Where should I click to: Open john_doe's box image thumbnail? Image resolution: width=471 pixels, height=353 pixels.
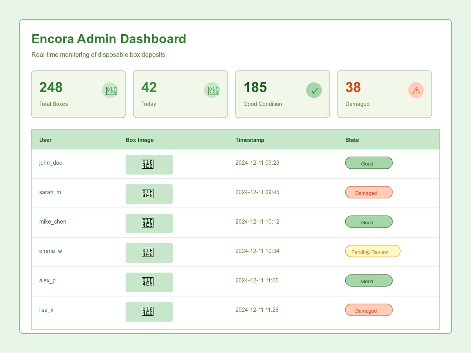pyautogui.click(x=149, y=165)
